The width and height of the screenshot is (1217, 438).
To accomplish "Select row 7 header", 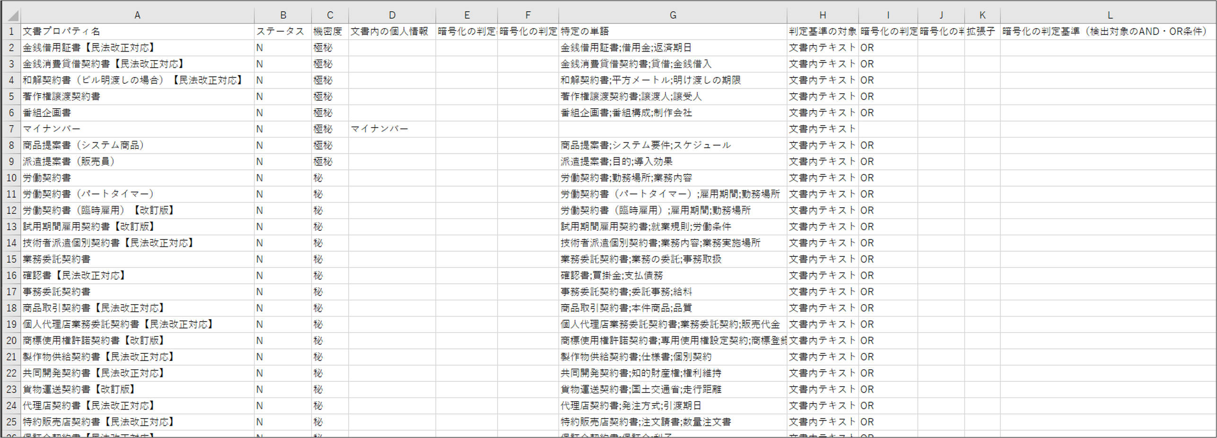I will tap(11, 129).
